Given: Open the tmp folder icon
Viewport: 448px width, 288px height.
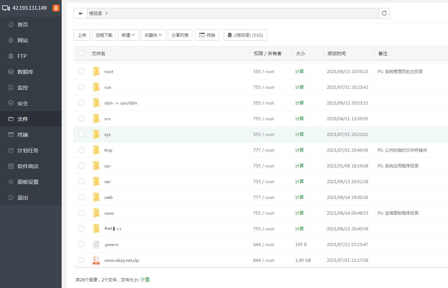Looking at the screenshot, I should (96, 150).
